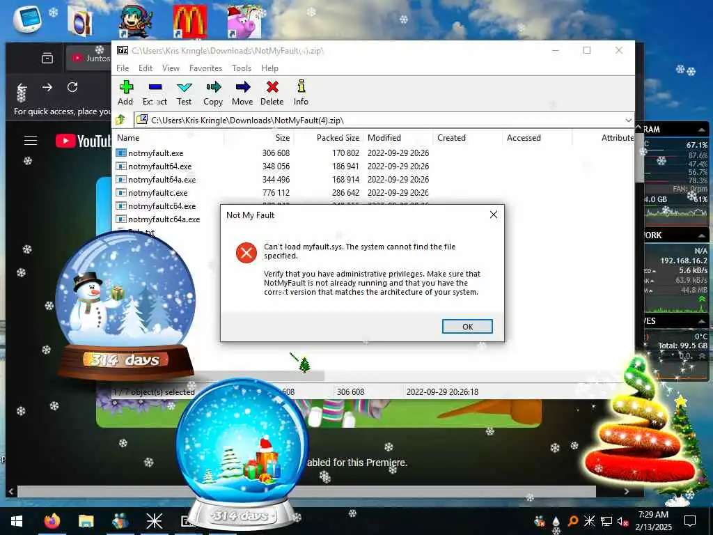Open the Favorites menu in 7-Zip

[205, 68]
